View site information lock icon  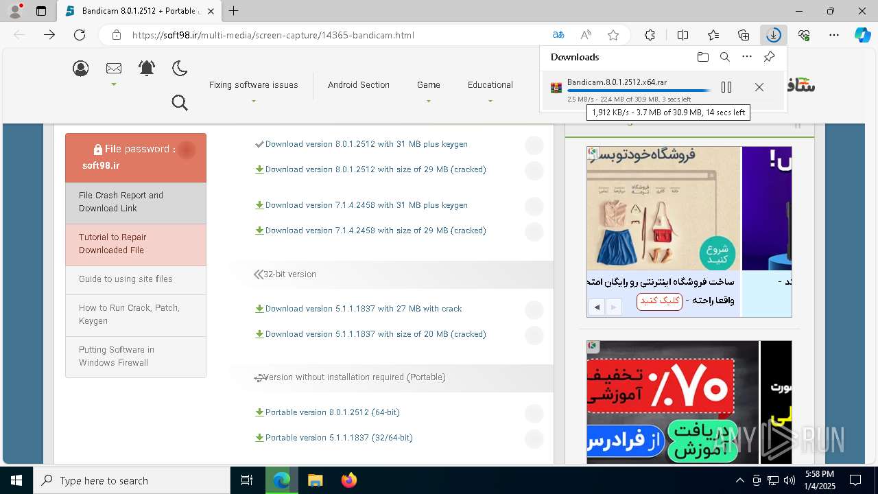[117, 35]
